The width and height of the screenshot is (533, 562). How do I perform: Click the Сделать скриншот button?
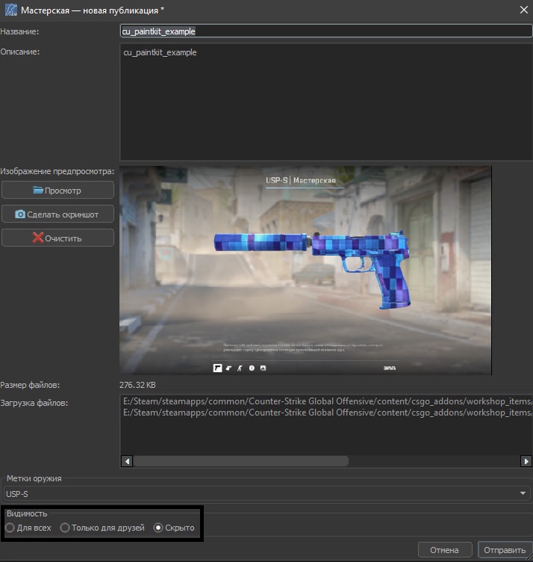coord(57,214)
